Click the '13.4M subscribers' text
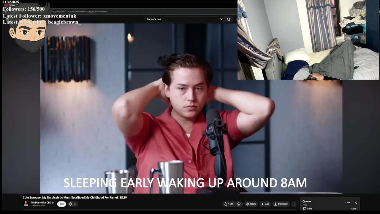 (38, 206)
